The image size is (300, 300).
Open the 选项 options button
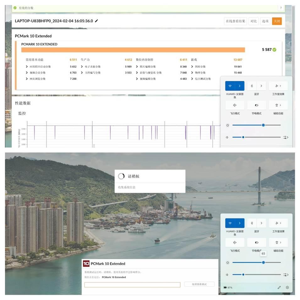(265, 21)
